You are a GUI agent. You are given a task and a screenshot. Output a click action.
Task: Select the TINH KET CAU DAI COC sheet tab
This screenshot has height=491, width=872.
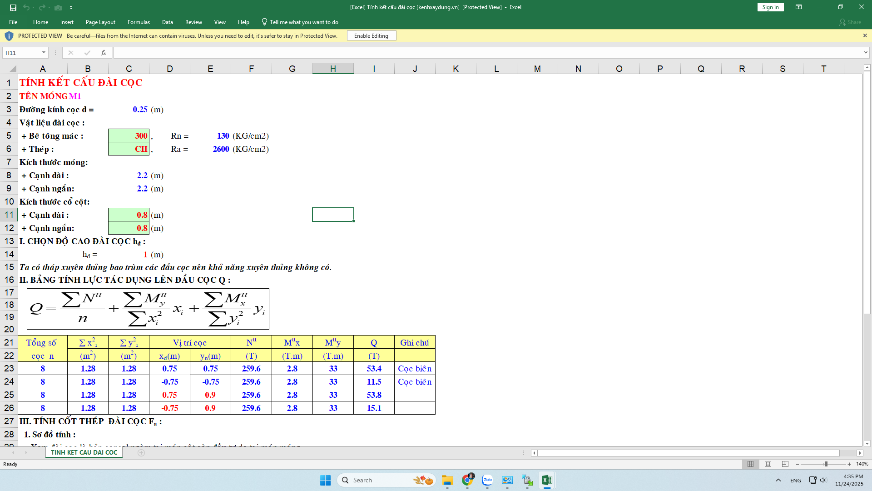tap(84, 453)
